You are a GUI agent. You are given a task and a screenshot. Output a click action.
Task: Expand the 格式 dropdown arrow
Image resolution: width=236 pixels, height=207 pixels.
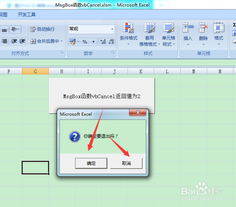pos(219,44)
